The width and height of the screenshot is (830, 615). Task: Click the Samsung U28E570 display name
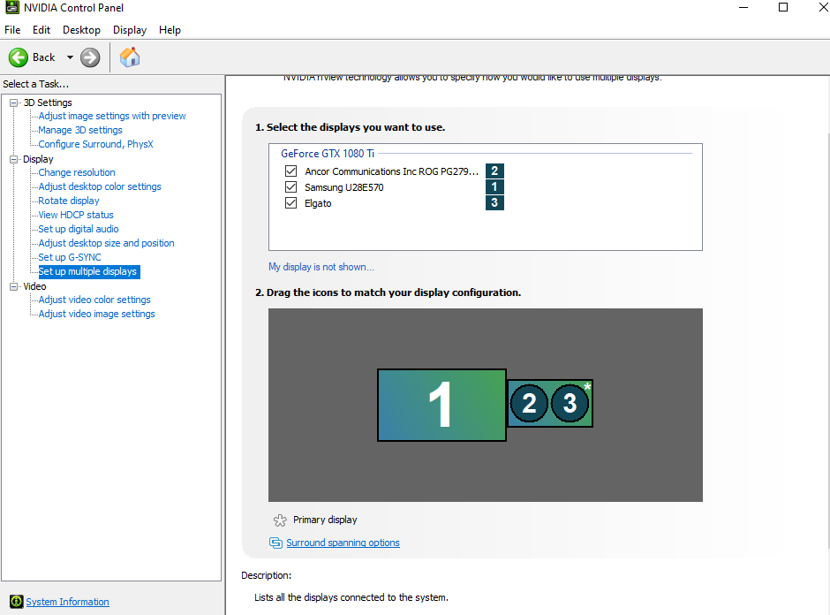coord(344,187)
